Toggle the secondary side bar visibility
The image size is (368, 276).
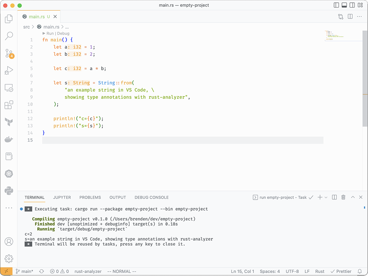pos(352,5)
